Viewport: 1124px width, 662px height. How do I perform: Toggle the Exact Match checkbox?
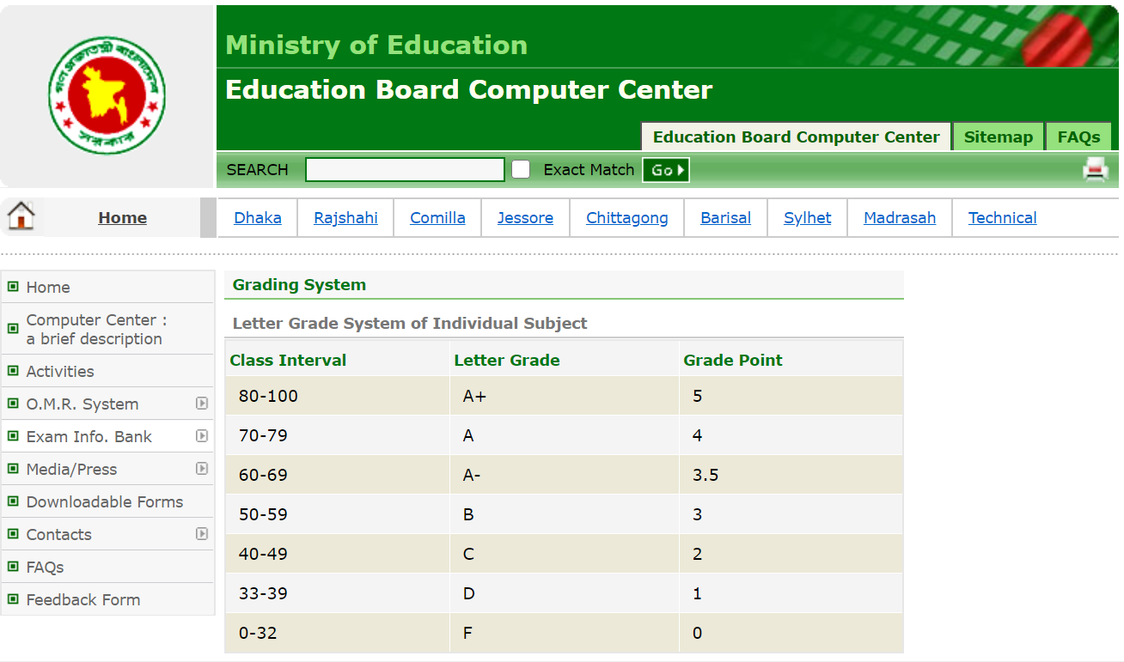(521, 170)
